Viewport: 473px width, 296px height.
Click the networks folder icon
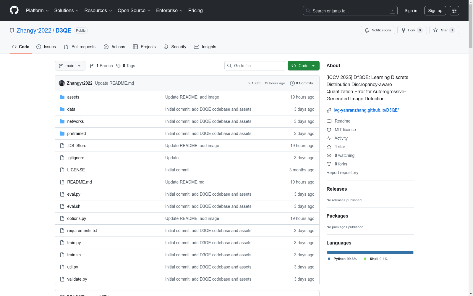coord(62,121)
